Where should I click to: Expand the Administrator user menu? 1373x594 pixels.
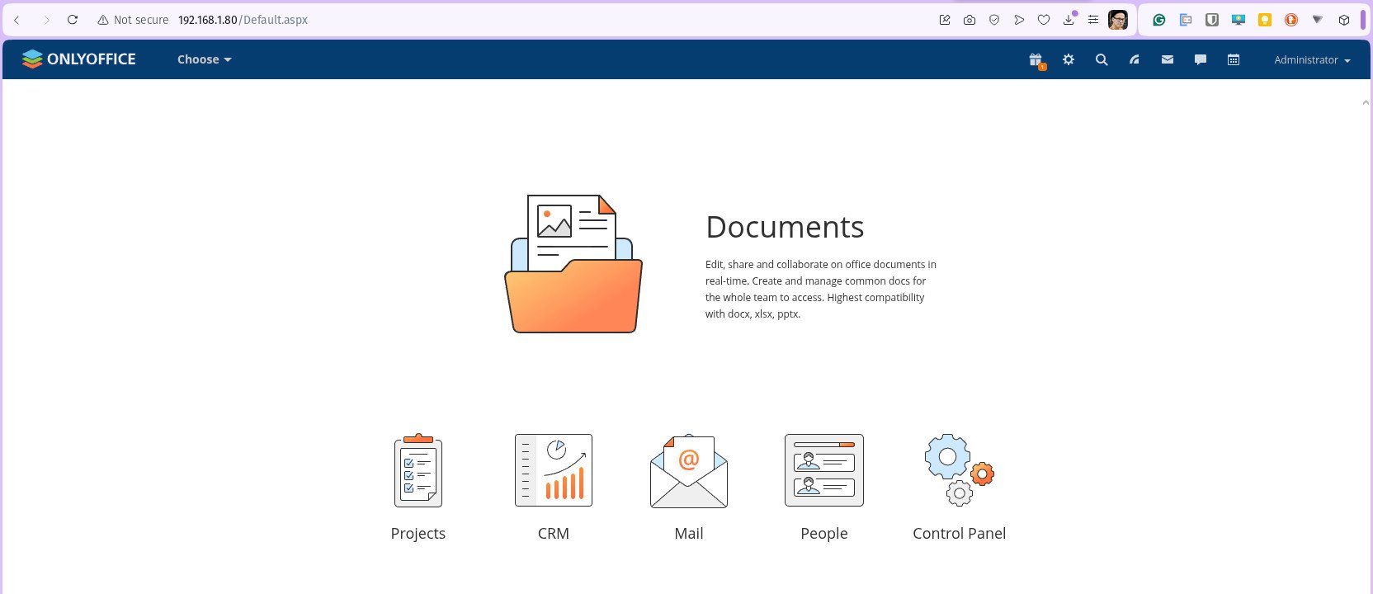[1312, 60]
